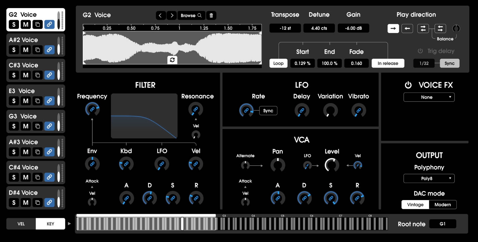Solo the G3 Voice

point(14,126)
